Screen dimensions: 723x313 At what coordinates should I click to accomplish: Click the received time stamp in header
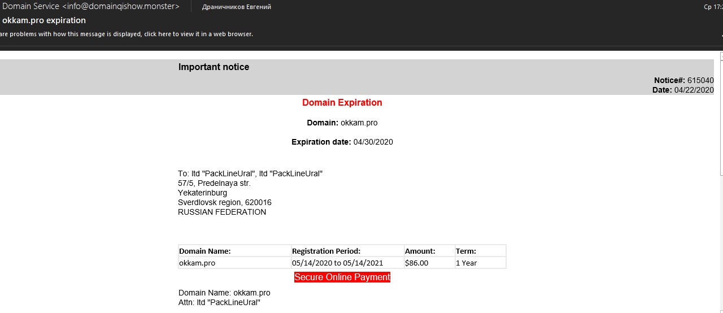[713, 7]
